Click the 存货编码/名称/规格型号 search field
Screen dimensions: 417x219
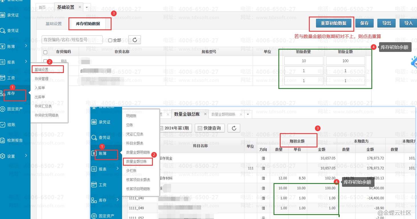tap(72, 40)
